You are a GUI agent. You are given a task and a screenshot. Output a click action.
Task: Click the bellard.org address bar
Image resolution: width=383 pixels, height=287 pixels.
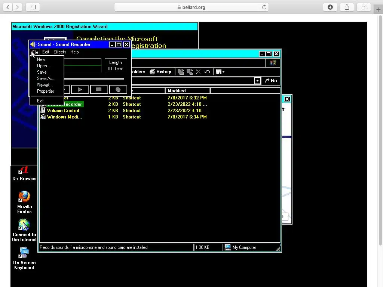tap(191, 7)
